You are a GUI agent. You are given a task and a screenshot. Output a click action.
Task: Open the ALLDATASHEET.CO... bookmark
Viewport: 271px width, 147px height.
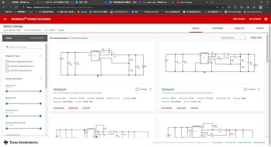point(120,12)
